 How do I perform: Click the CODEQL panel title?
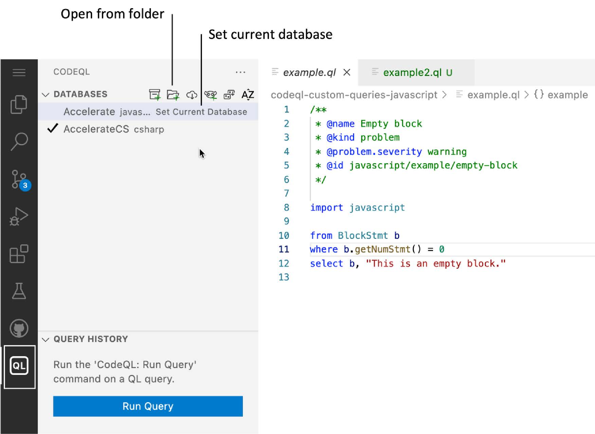71,72
